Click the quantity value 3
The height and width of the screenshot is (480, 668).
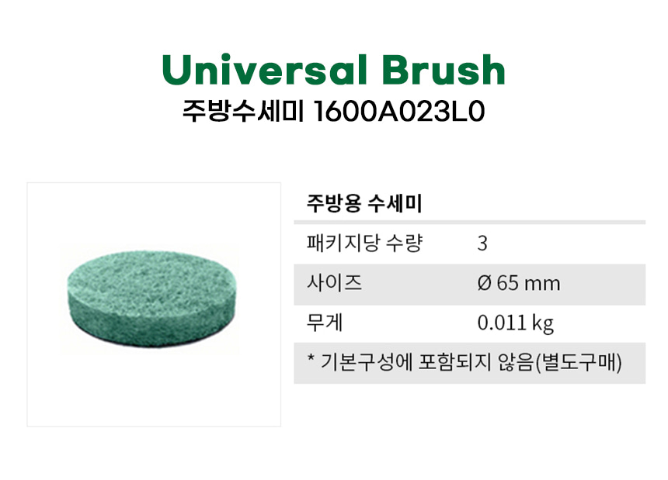482,244
